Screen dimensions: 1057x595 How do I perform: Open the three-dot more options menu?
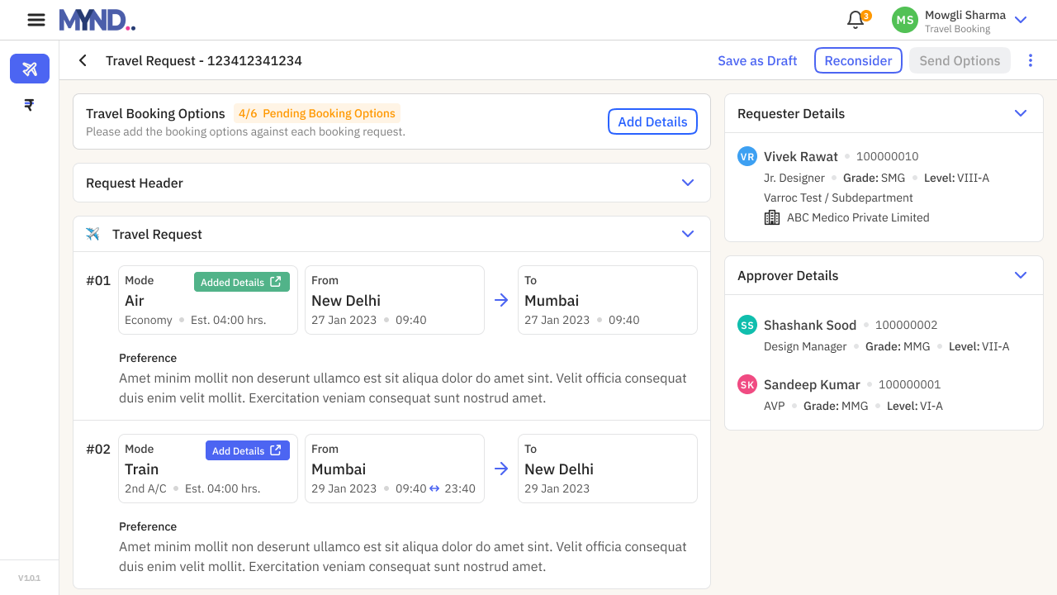click(x=1030, y=60)
